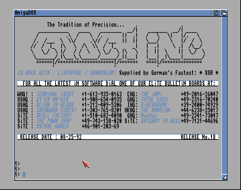The width and height of the screenshot is (241, 190).
Task: Click phone number +39-2400-74929
Action: [x=199, y=105]
